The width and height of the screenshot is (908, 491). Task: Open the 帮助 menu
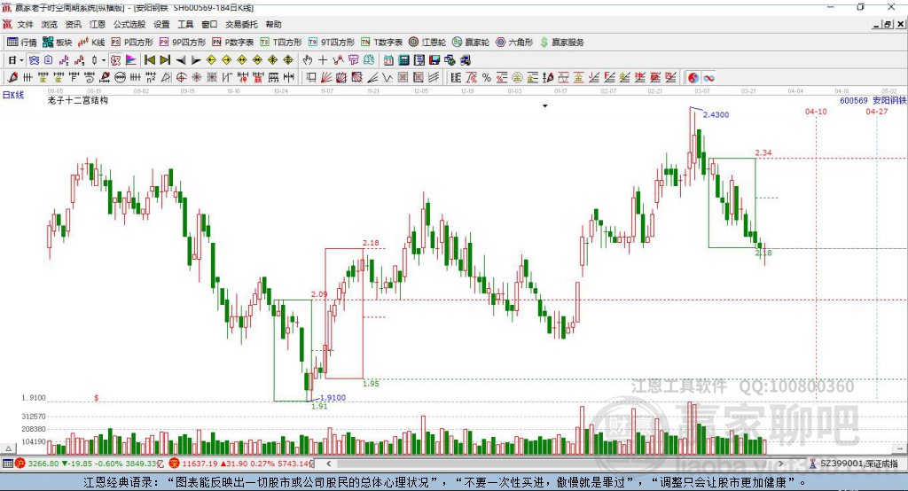pyautogui.click(x=273, y=24)
